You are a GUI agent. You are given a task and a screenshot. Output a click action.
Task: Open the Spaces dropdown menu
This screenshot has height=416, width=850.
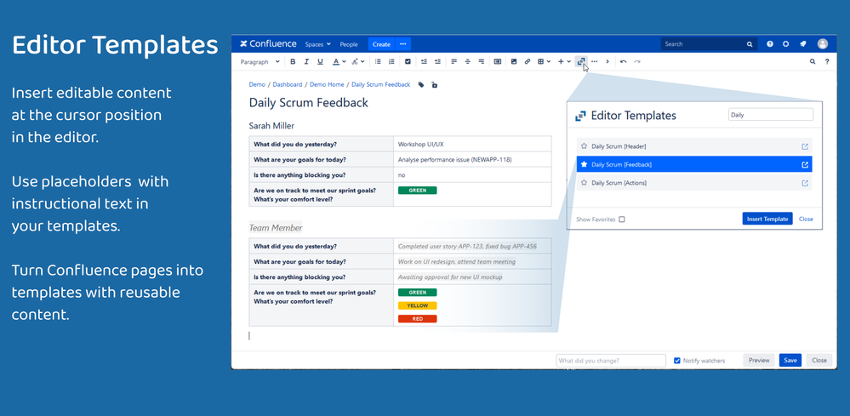tap(317, 44)
